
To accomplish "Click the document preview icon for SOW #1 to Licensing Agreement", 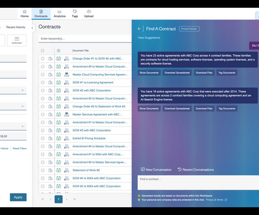I will (x=50, y=83).
